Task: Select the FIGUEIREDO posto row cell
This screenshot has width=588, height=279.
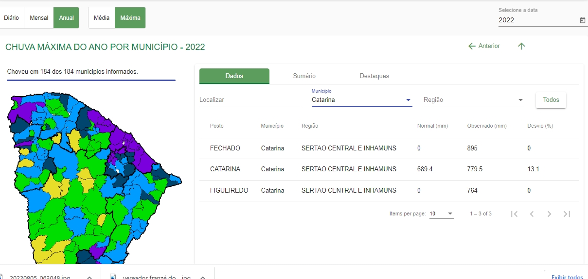Action: tap(229, 191)
